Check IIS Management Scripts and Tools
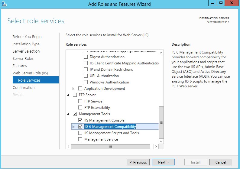The image size is (240, 169). 80,133
